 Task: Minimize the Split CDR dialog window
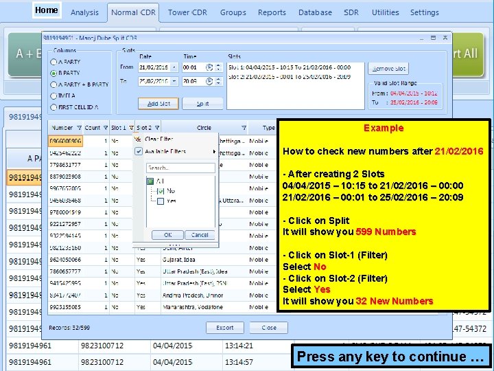(x=421, y=38)
